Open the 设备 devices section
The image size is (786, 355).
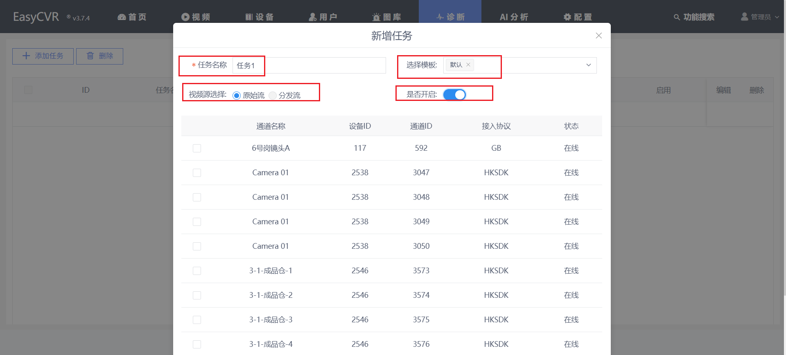[260, 17]
